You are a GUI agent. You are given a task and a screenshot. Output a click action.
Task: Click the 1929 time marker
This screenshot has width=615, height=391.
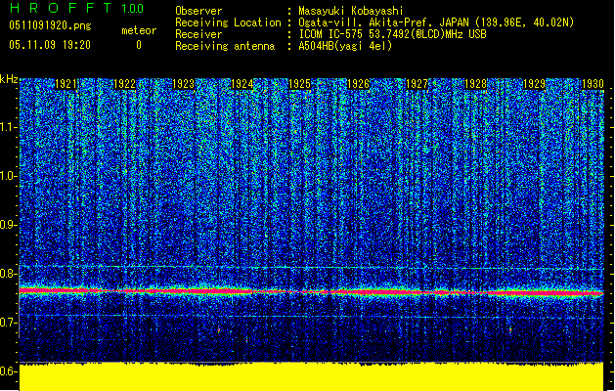pos(534,84)
